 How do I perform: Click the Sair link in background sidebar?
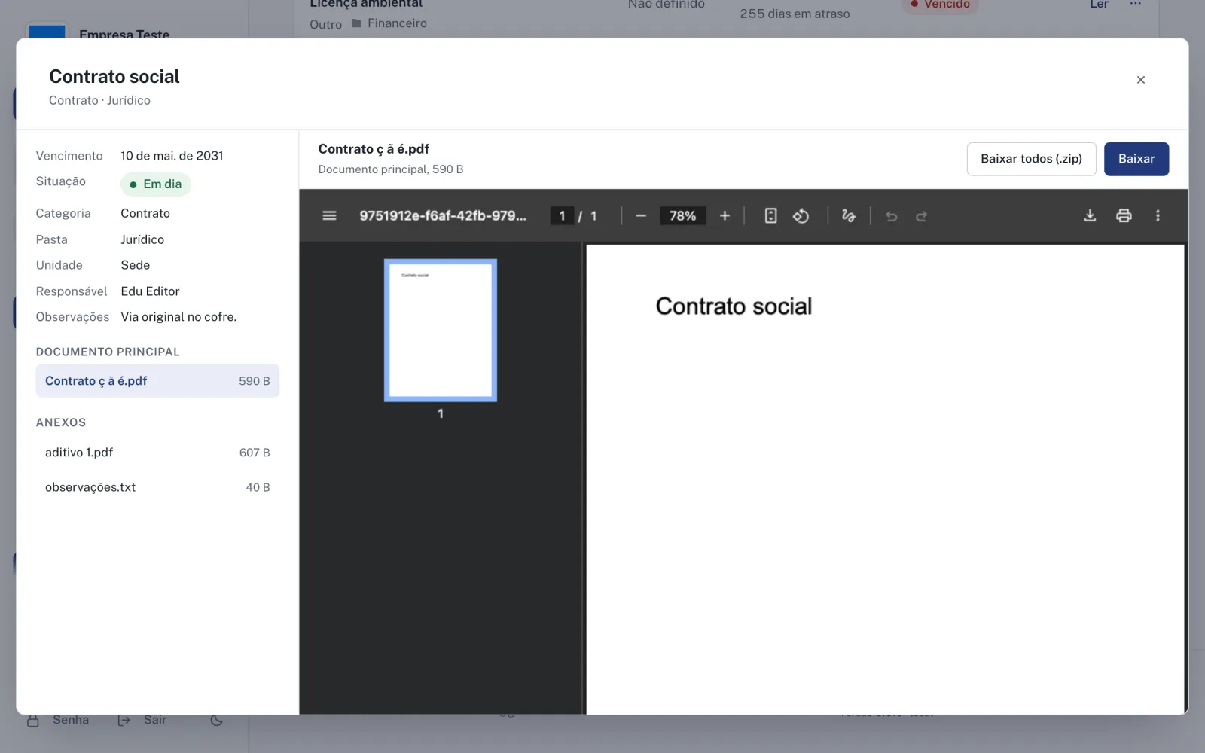coord(142,720)
